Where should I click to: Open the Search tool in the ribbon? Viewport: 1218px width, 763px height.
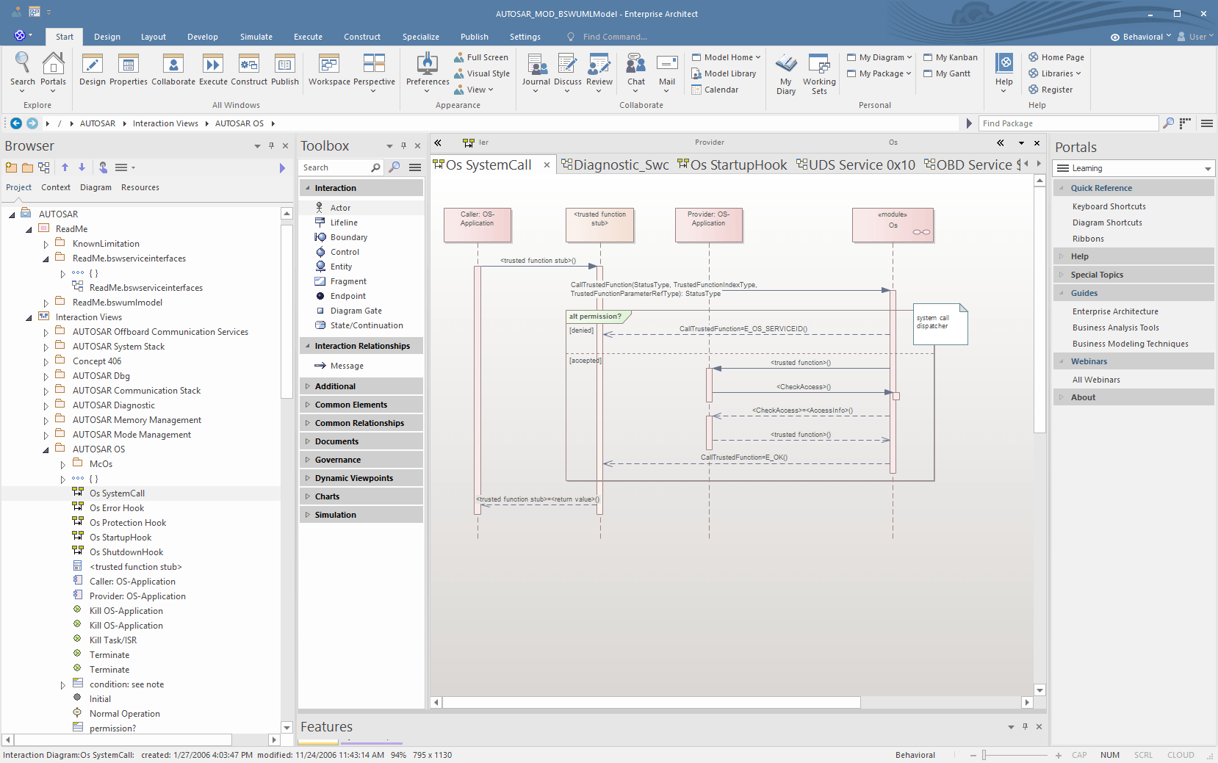22,72
